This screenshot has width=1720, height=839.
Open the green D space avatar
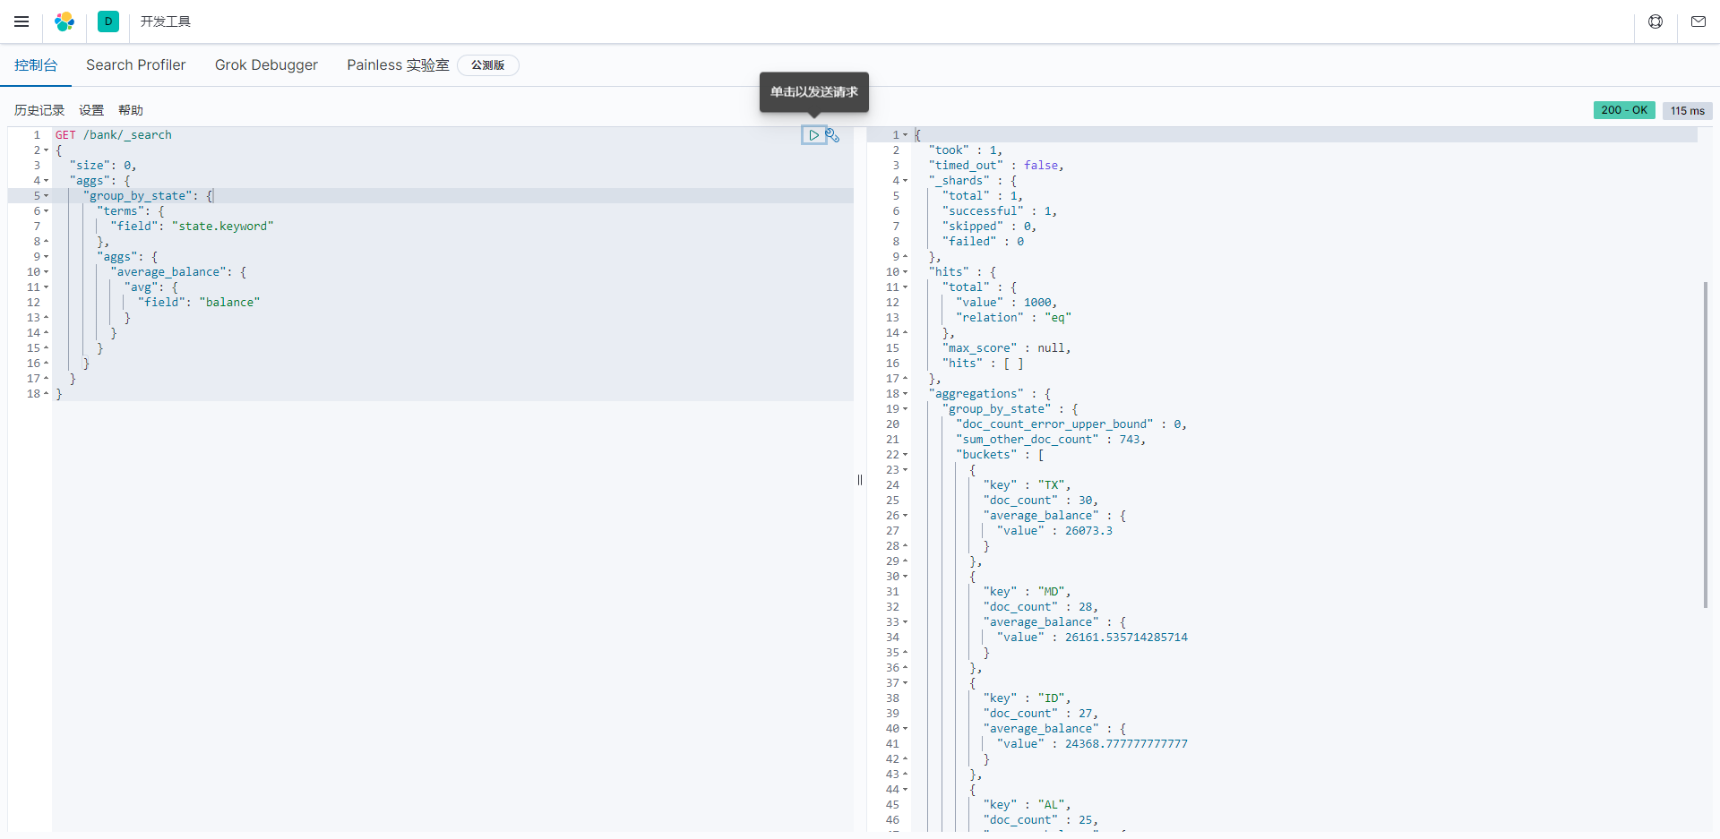click(x=108, y=21)
